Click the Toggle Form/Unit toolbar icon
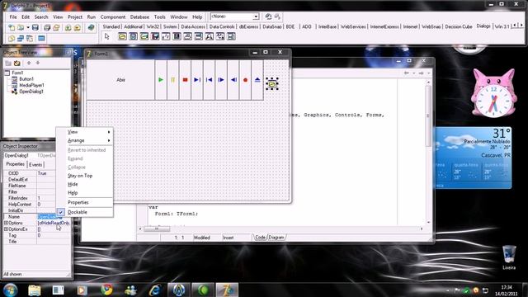 click(x=30, y=39)
